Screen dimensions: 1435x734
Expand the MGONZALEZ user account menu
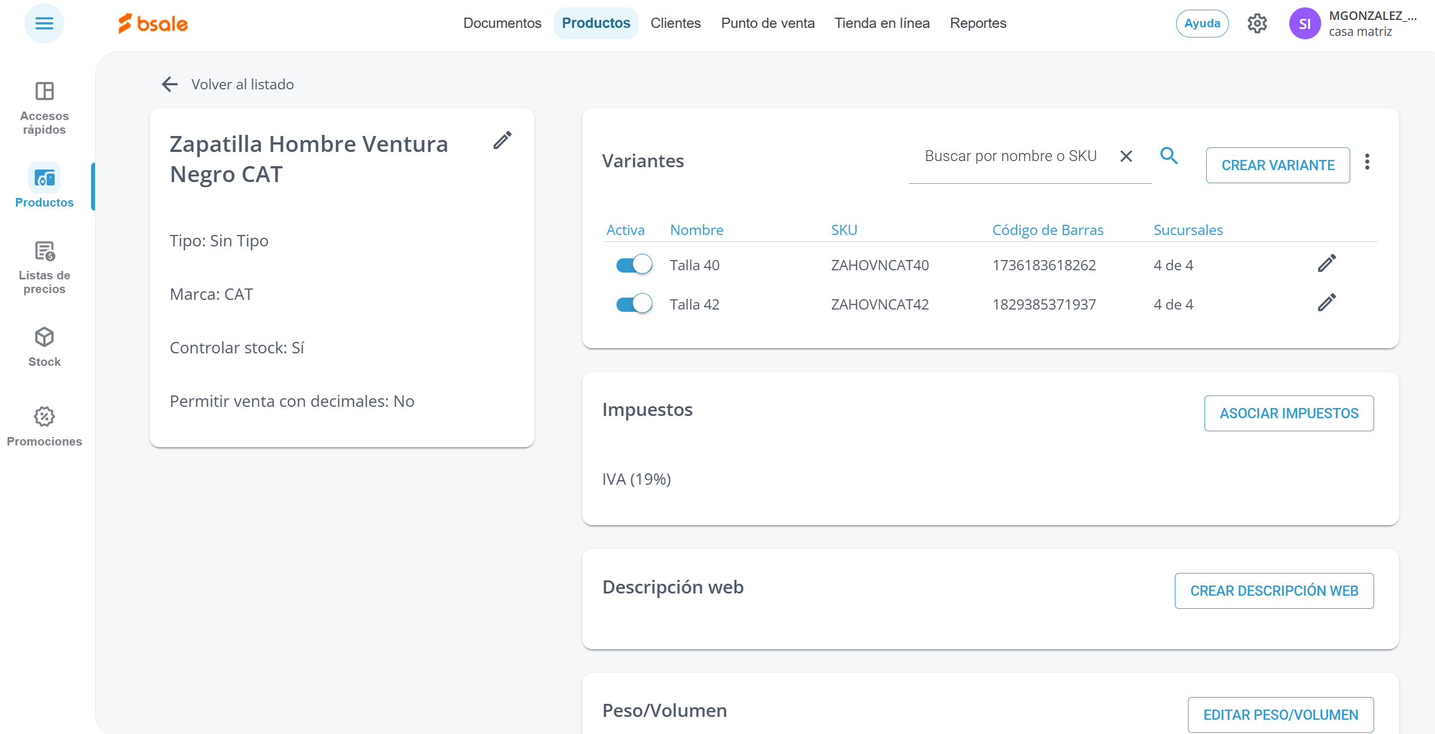[x=1372, y=23]
